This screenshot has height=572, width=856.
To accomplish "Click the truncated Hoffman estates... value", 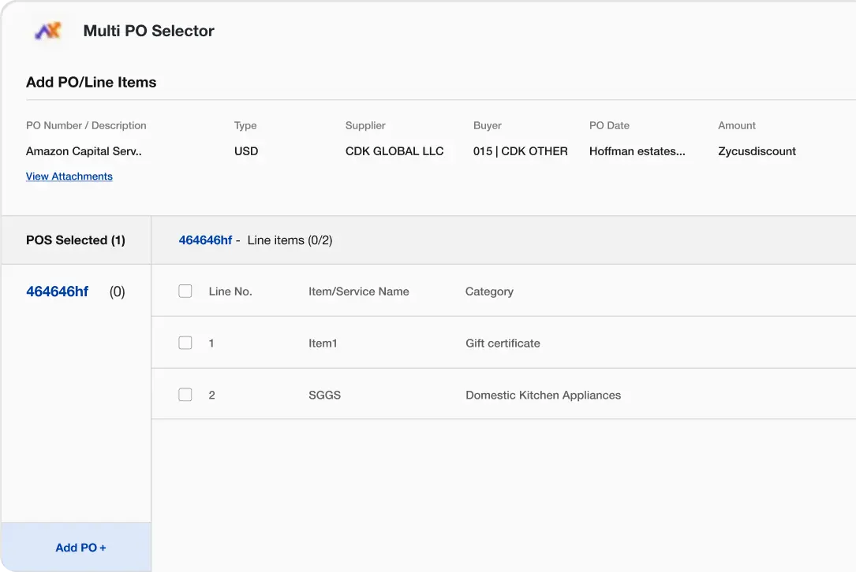I will (x=637, y=151).
